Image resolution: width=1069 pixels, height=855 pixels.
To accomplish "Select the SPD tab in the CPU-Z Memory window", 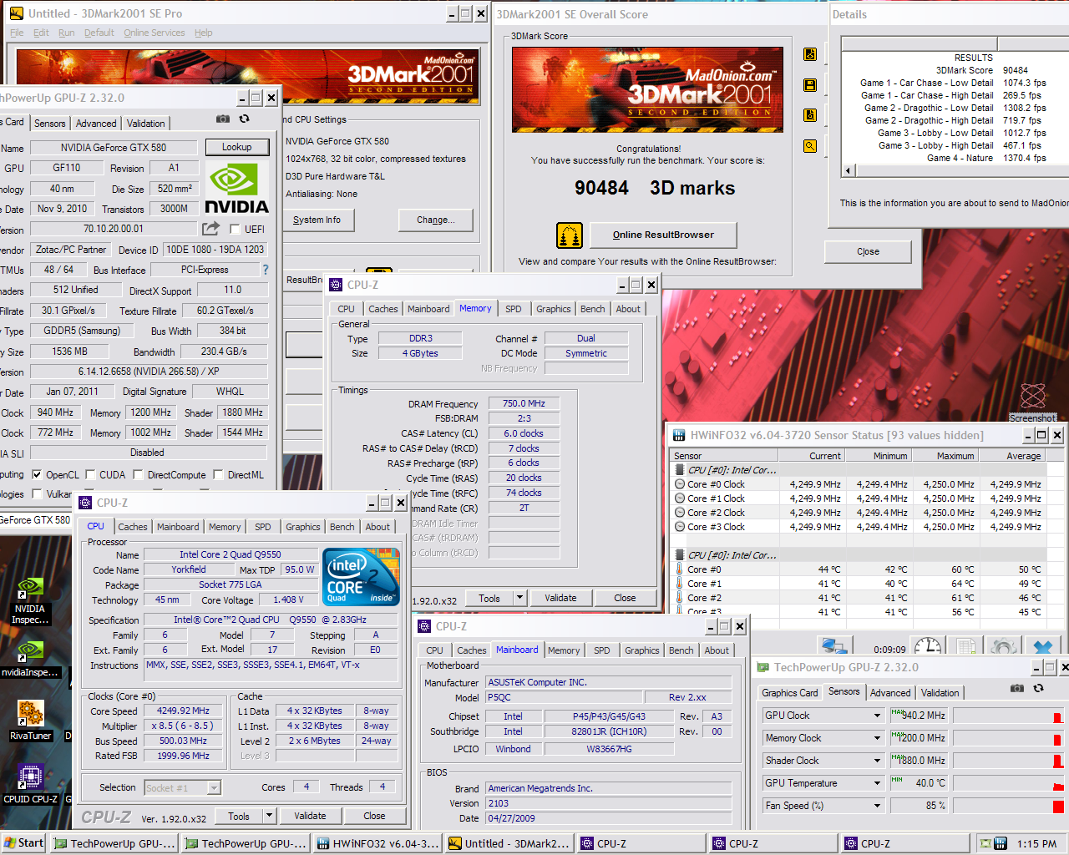I will point(514,309).
